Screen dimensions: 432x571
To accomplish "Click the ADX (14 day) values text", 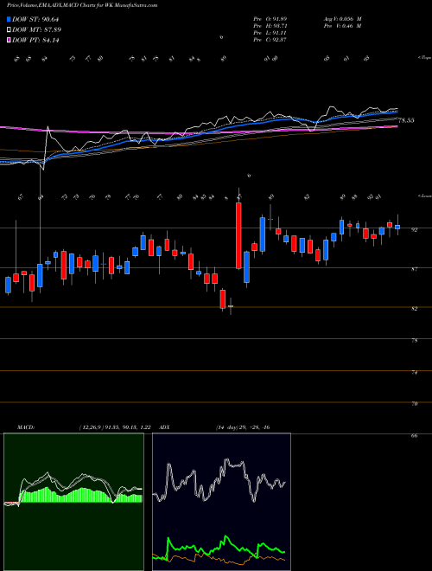I will click(x=242, y=427).
